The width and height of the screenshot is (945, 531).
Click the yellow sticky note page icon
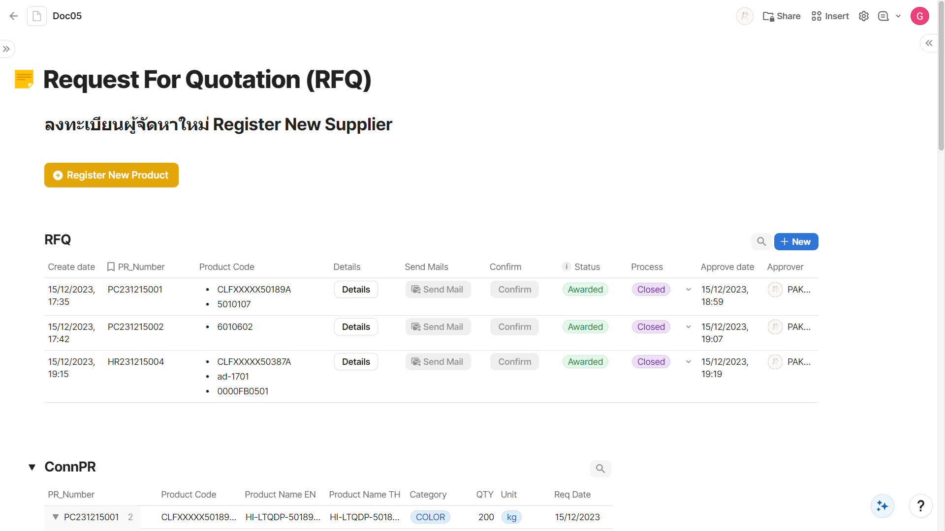tap(24, 79)
